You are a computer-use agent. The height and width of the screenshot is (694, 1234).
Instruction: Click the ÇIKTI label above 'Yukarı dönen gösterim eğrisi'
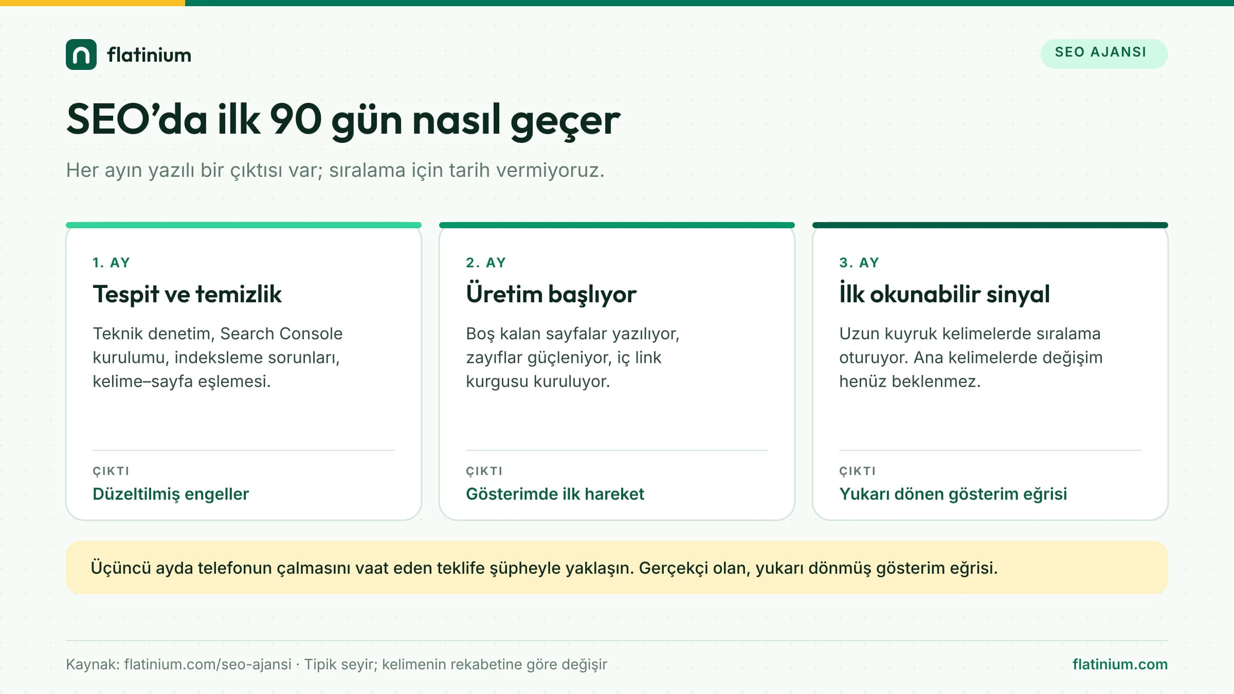pyautogui.click(x=858, y=471)
